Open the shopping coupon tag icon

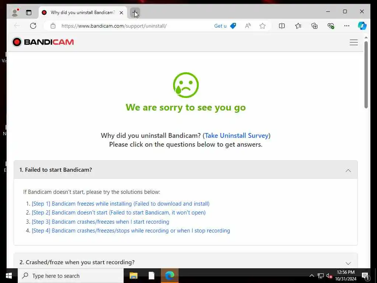233,26
